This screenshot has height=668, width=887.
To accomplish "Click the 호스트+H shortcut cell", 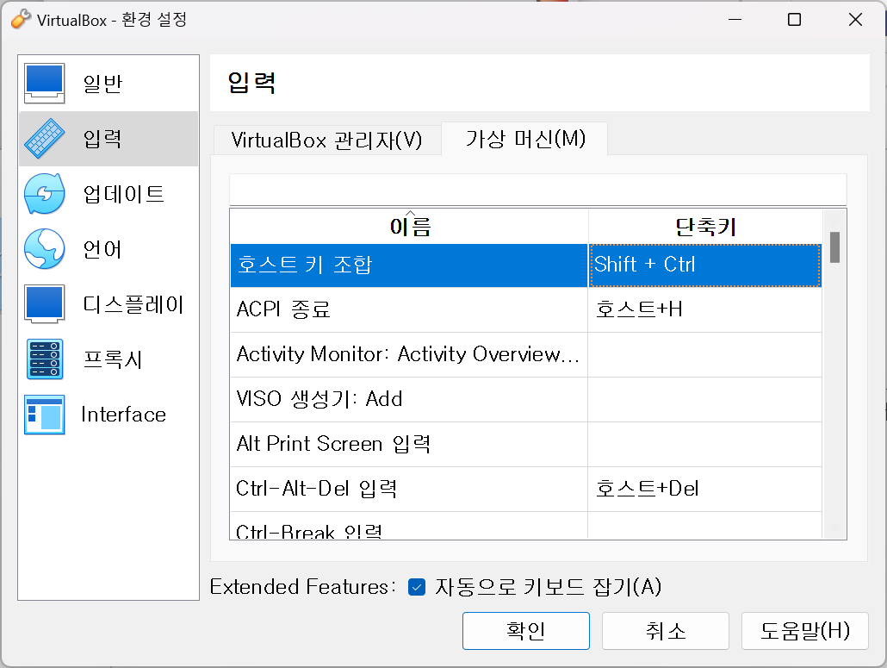I will click(704, 309).
